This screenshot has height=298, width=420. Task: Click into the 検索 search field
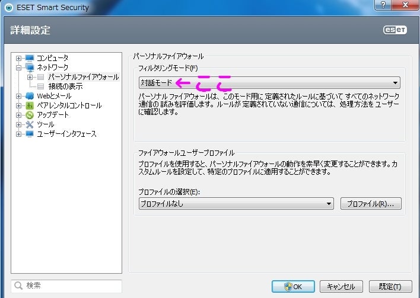(66, 286)
